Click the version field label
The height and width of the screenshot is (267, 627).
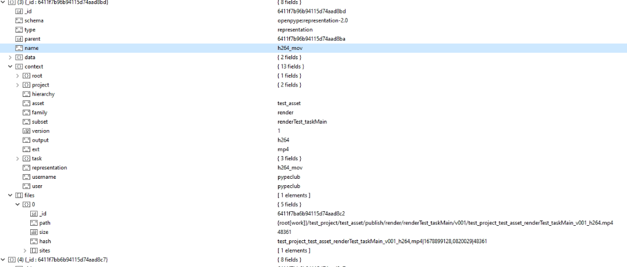tap(41, 131)
